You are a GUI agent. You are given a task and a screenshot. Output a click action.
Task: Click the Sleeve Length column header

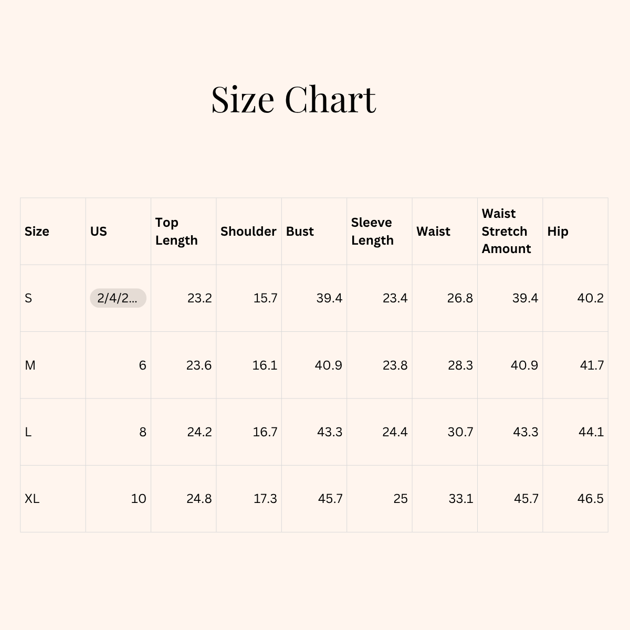[372, 232]
